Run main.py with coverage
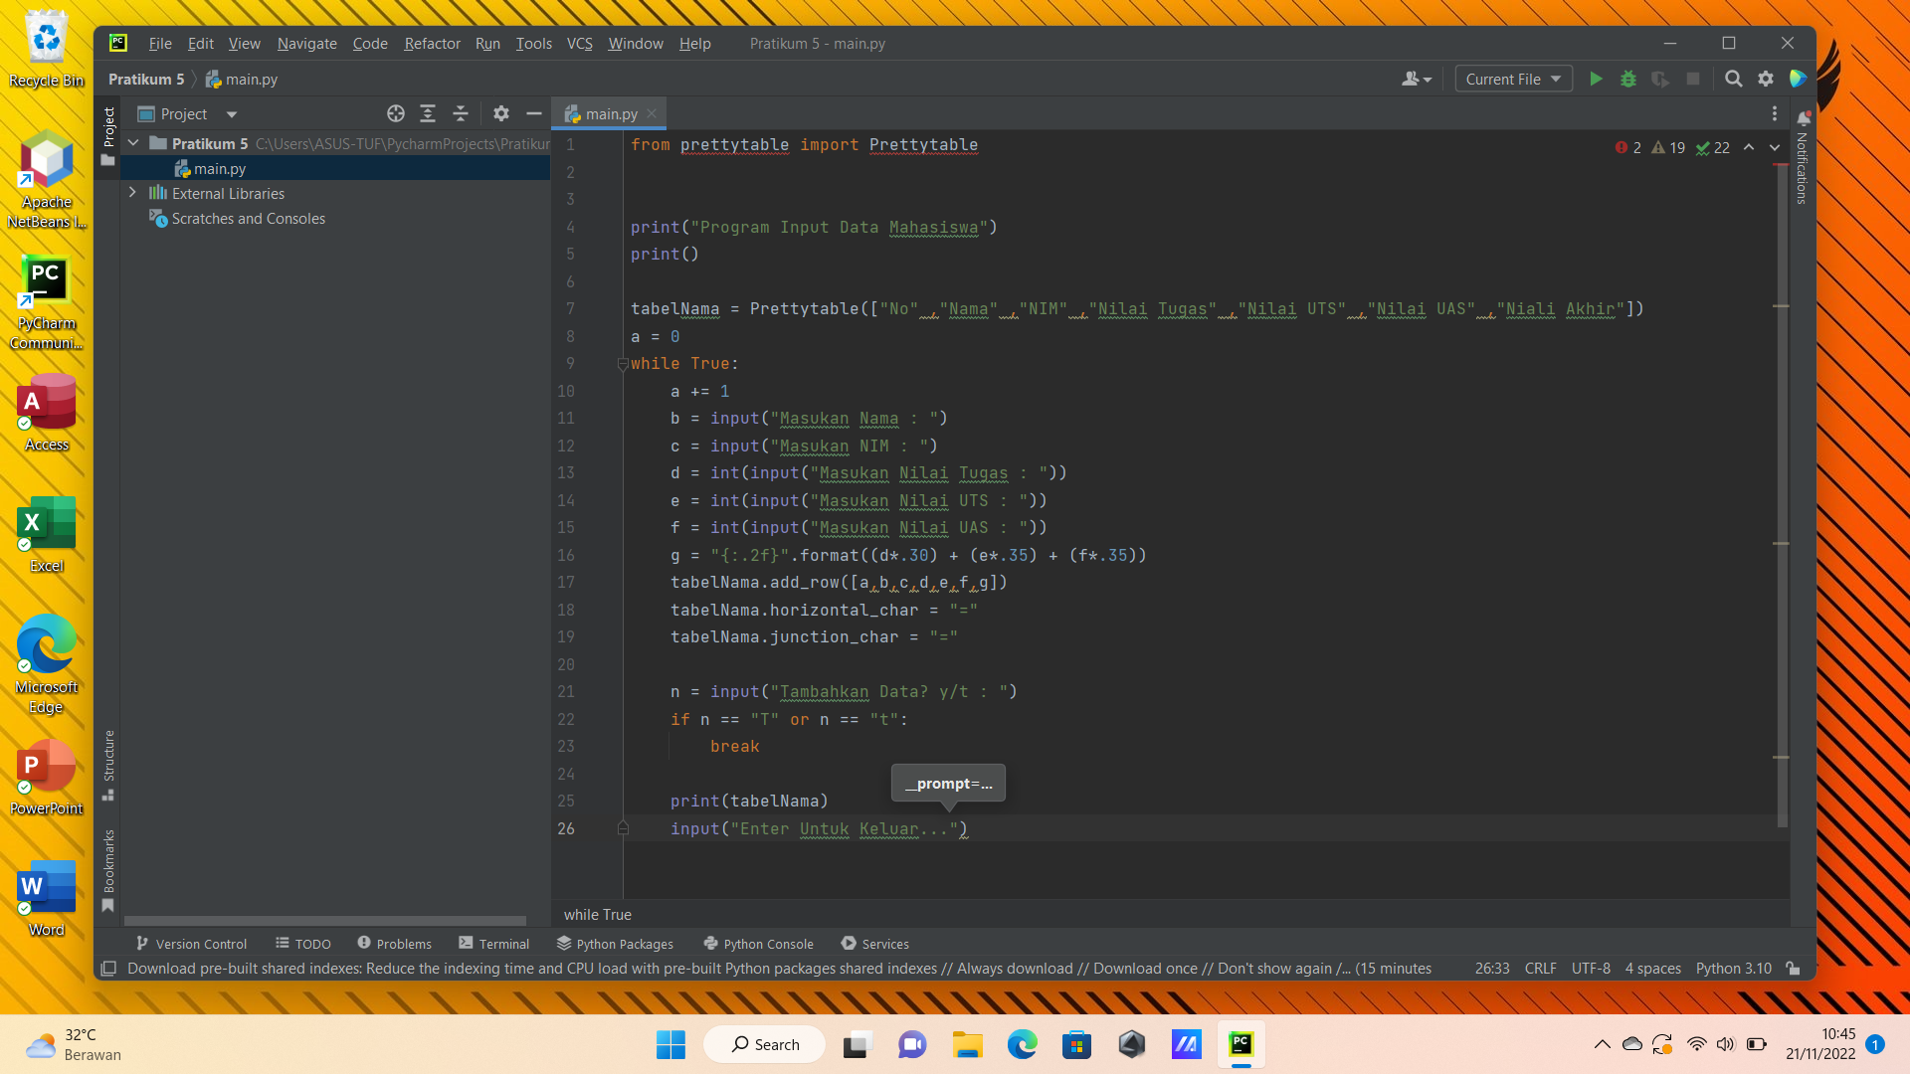Viewport: 1910px width, 1074px height. point(1661,79)
